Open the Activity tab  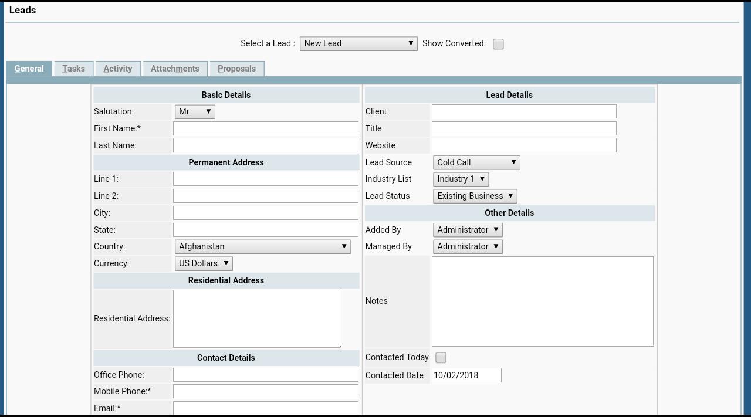click(118, 69)
